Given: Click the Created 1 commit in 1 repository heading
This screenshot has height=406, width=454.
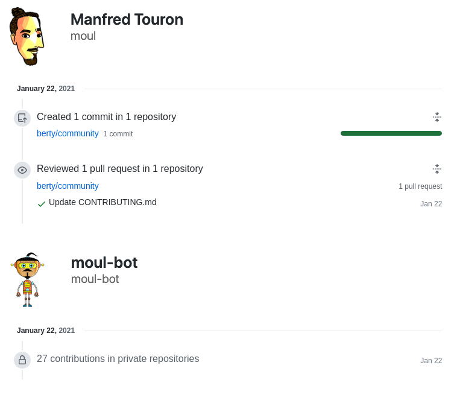Looking at the screenshot, I should pos(107,117).
